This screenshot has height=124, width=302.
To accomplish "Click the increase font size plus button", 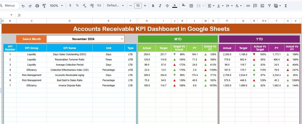I will [145, 5].
